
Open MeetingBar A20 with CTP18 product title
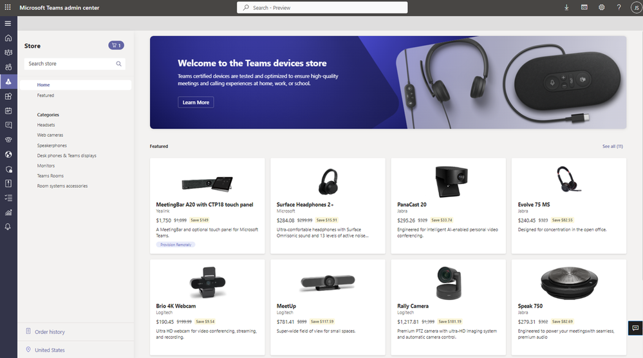(205, 204)
